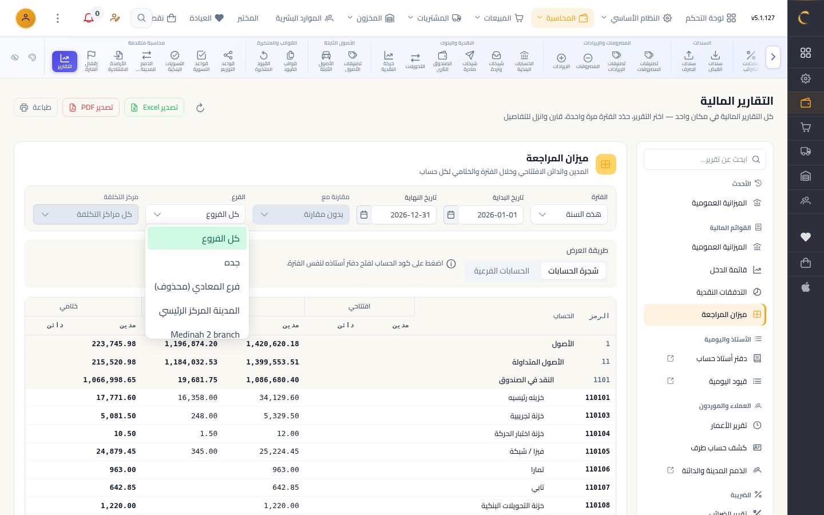
Task: Open القيود المتكررة recurring entries icon
Action: coord(264,61)
